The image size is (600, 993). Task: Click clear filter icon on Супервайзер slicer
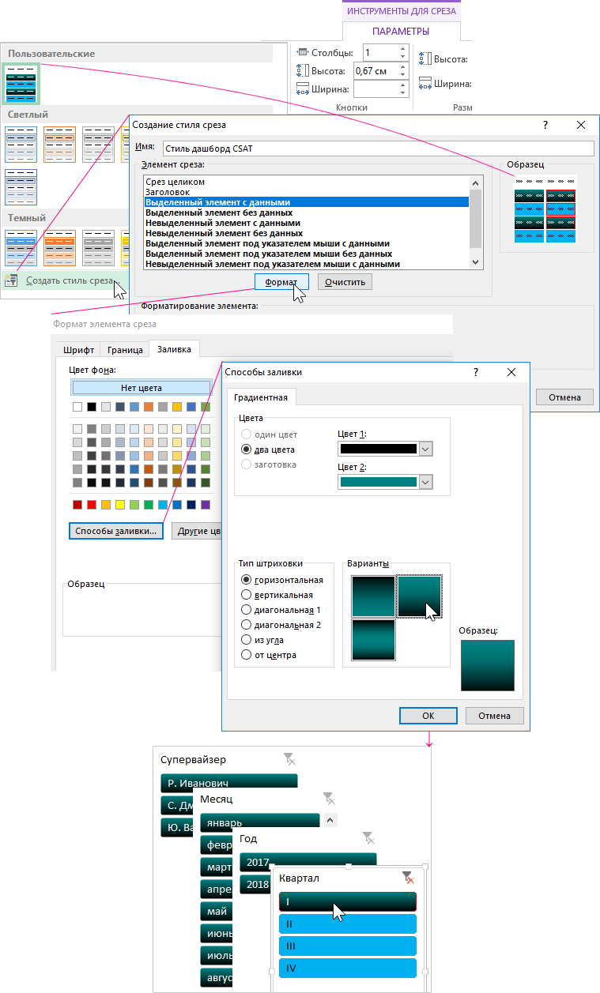point(290,759)
